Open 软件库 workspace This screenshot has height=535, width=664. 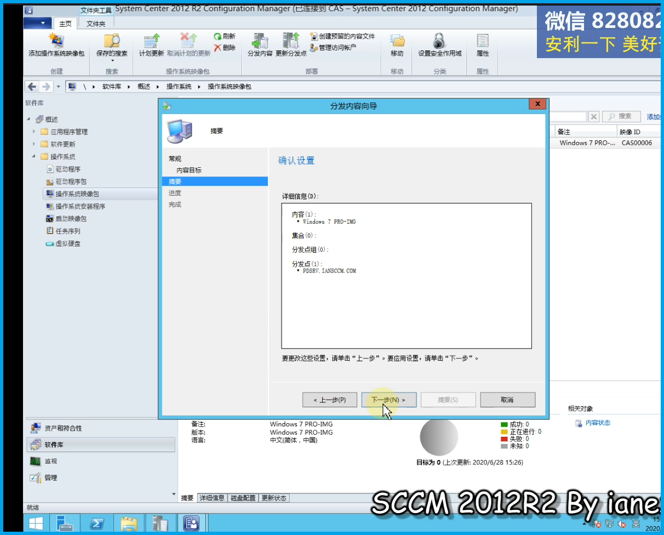101,445
